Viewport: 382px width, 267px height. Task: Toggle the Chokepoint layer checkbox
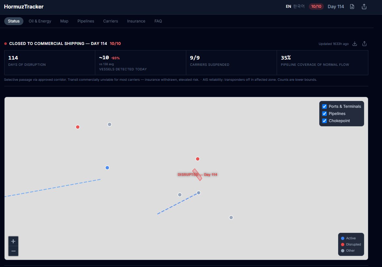pos(324,121)
